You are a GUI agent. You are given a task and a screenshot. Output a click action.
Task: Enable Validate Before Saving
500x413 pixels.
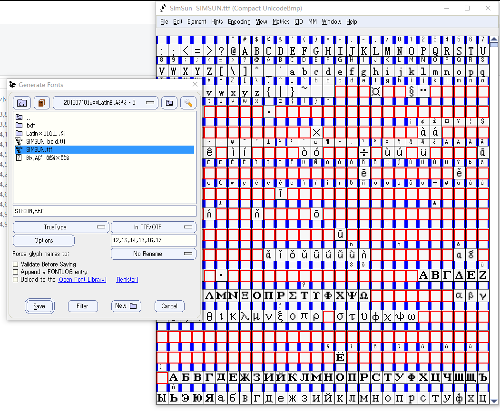pos(15,265)
